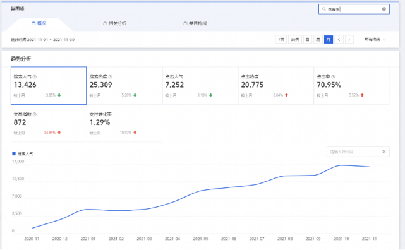
Task: Click the info icon beside 搜索人气
Action: [35, 76]
